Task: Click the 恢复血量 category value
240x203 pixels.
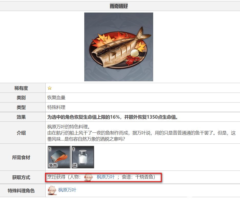Action: (56, 98)
